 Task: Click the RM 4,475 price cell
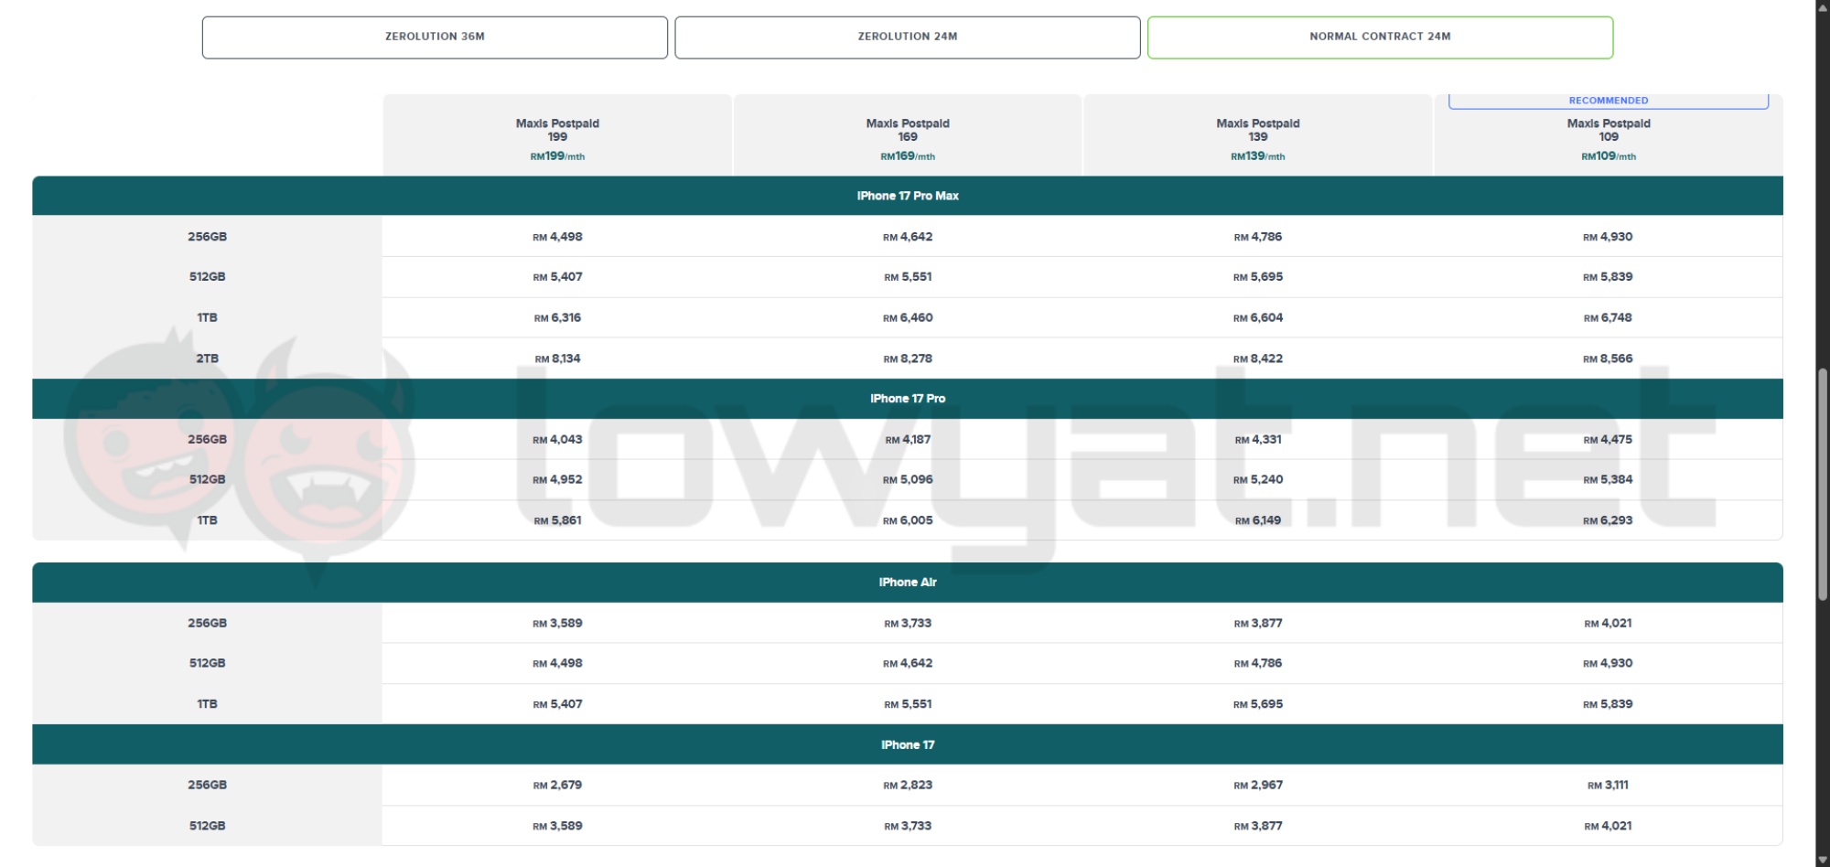[1609, 439]
